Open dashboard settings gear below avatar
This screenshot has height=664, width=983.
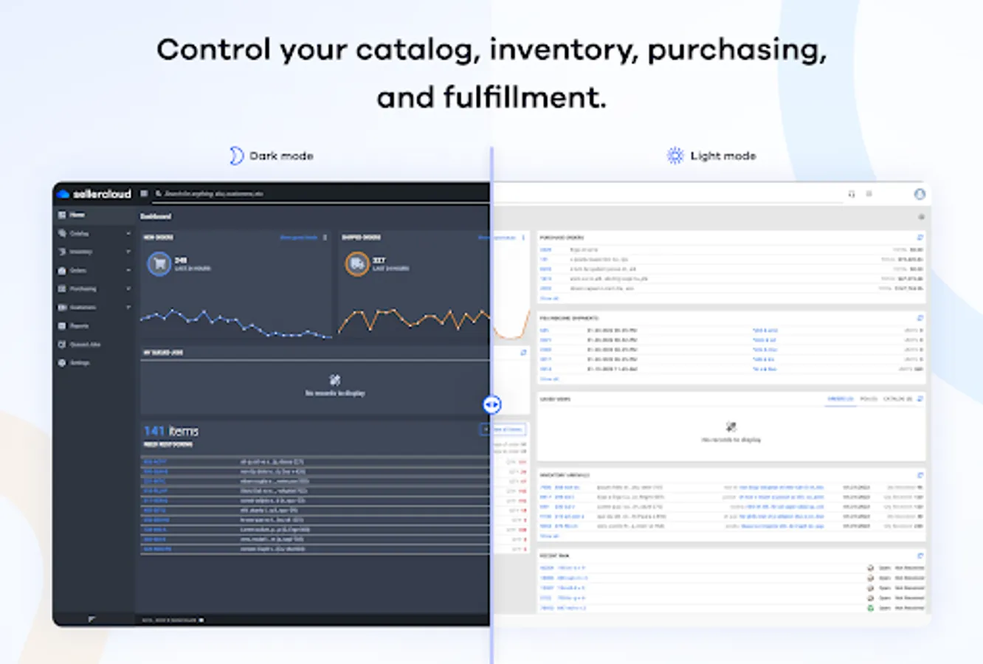[x=921, y=217]
